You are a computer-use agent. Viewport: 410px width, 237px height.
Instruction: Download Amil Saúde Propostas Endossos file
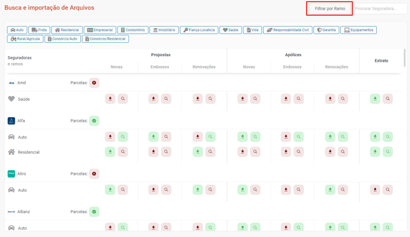[x=154, y=99]
